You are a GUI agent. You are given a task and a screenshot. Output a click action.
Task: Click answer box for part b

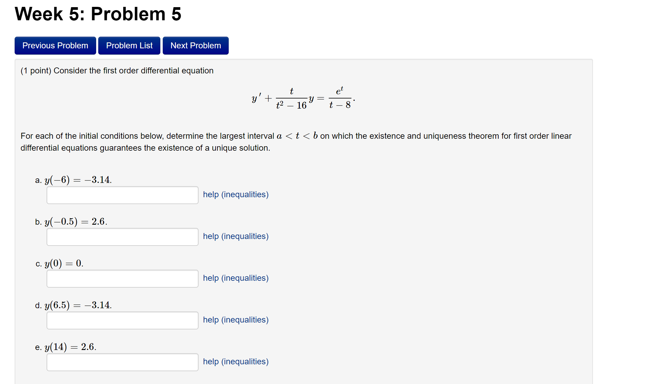tap(122, 237)
